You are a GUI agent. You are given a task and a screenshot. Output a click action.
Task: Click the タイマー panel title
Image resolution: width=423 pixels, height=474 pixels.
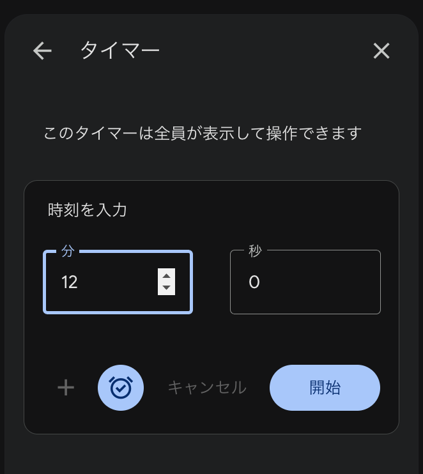119,51
